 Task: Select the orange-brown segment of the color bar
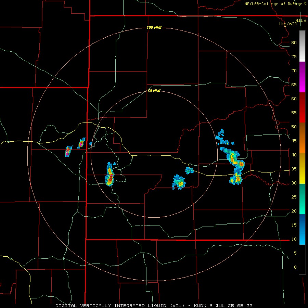point(302,138)
